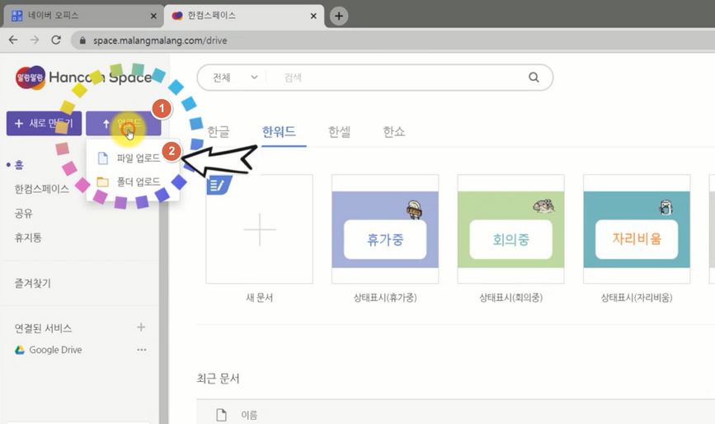Click the 새 문서 label
This screenshot has height=424, width=715.
click(260, 298)
